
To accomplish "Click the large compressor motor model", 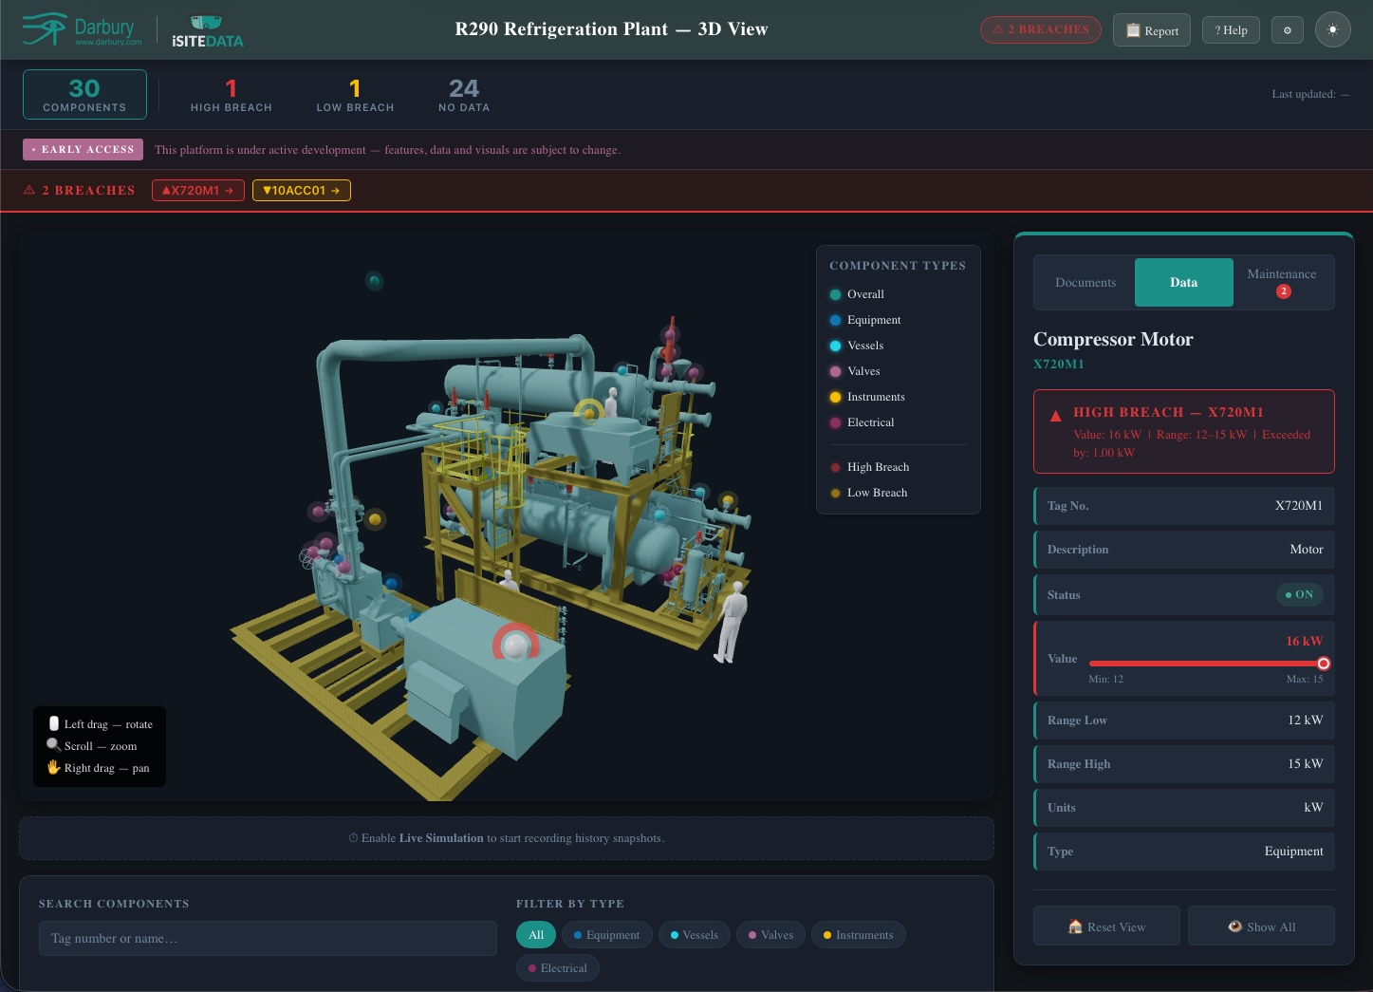I will point(484,679).
